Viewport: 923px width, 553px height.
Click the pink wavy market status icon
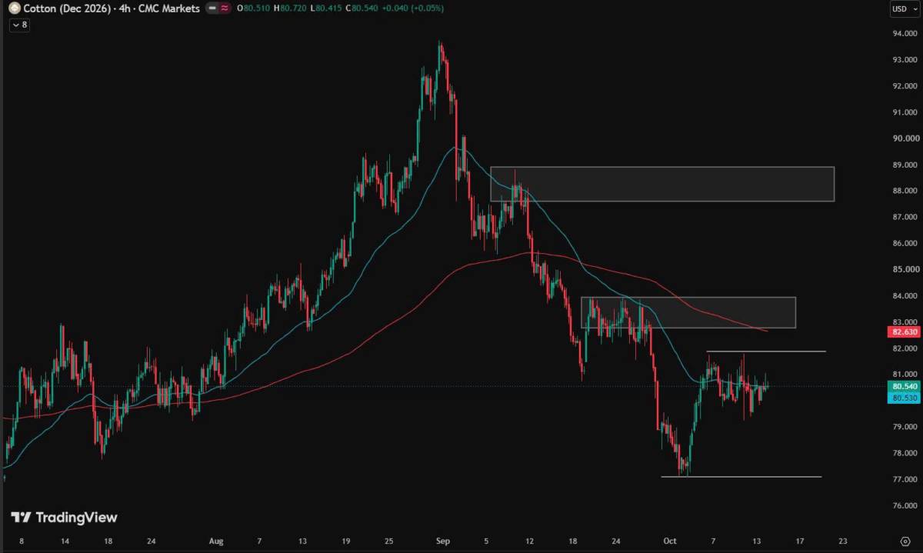point(225,8)
